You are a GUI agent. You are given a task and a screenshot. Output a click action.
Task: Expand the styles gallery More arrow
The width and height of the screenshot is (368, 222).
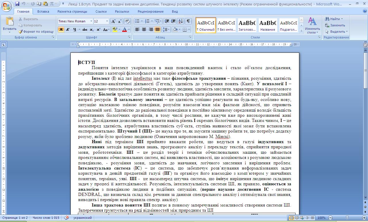[301, 31]
